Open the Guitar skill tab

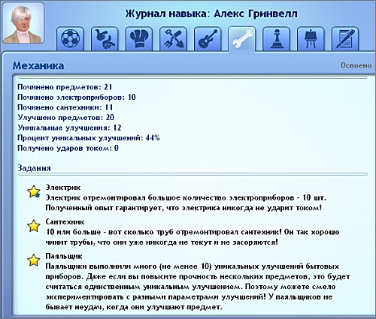pyautogui.click(x=208, y=39)
